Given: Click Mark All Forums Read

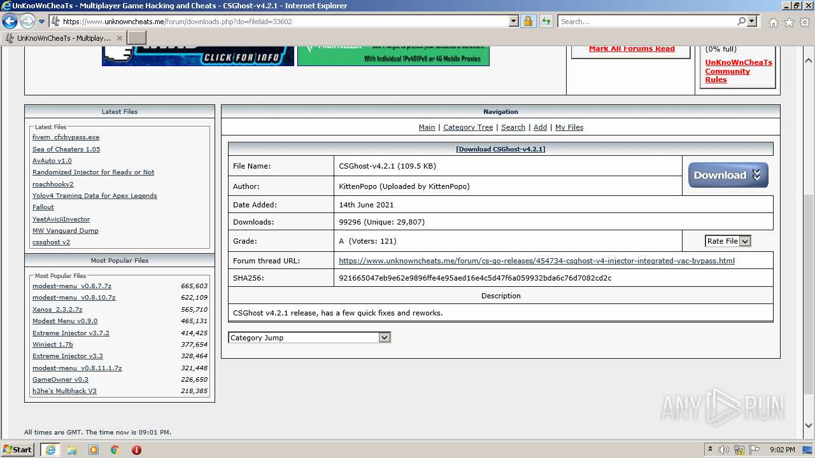Looking at the screenshot, I should 632,48.
